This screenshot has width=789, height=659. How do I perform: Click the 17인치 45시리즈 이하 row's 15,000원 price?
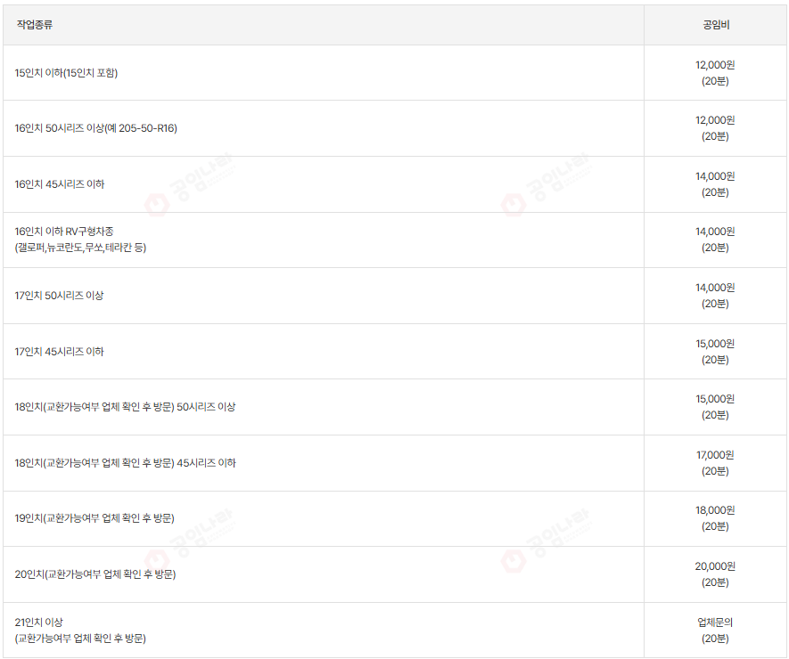pos(715,344)
